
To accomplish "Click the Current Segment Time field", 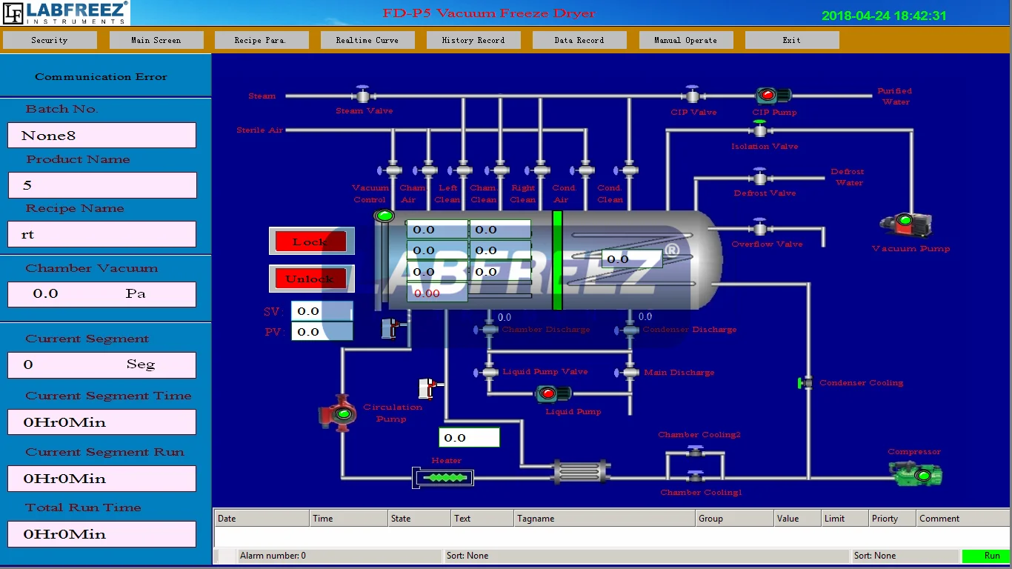I will click(x=102, y=422).
